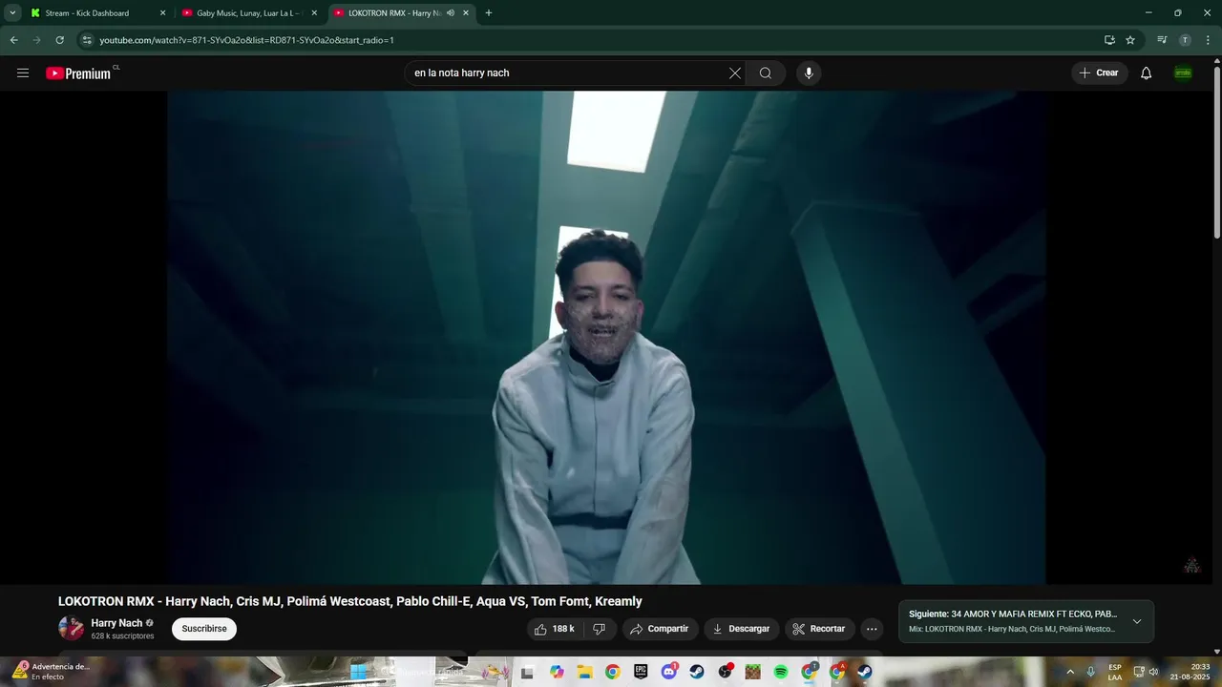Dislike the video with thumbs down
The image size is (1222, 687).
[x=600, y=629]
